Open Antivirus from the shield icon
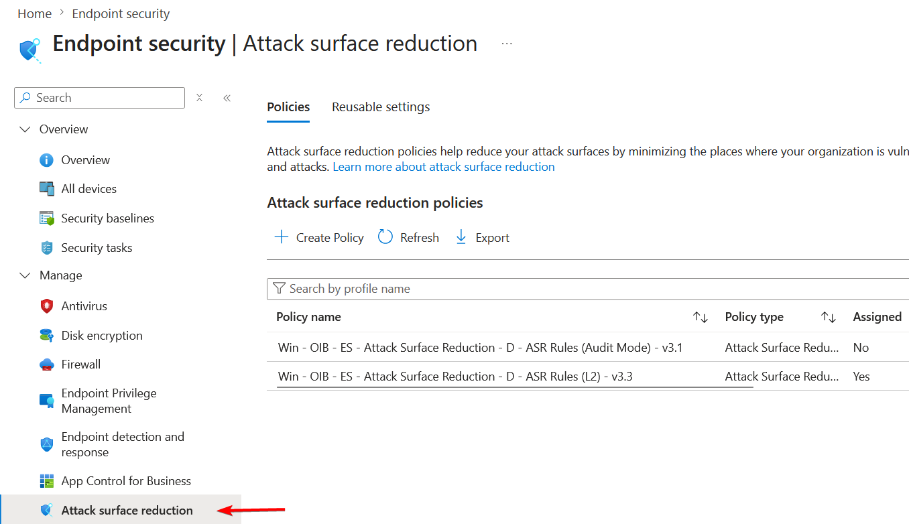This screenshot has height=530, width=909. tap(46, 306)
